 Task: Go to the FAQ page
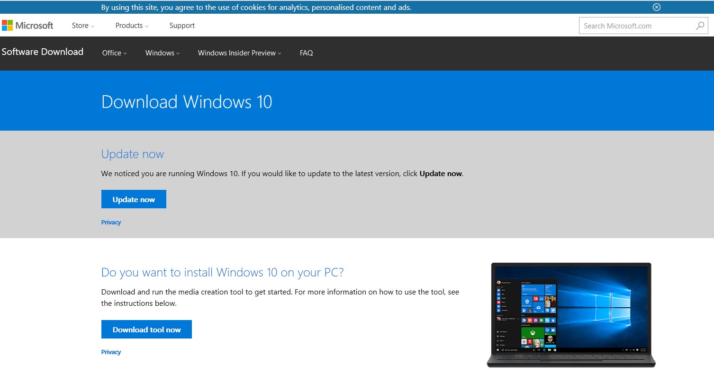coord(306,53)
